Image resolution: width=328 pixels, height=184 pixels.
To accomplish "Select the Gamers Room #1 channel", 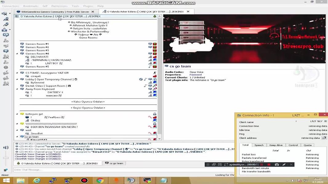I will (37, 44).
